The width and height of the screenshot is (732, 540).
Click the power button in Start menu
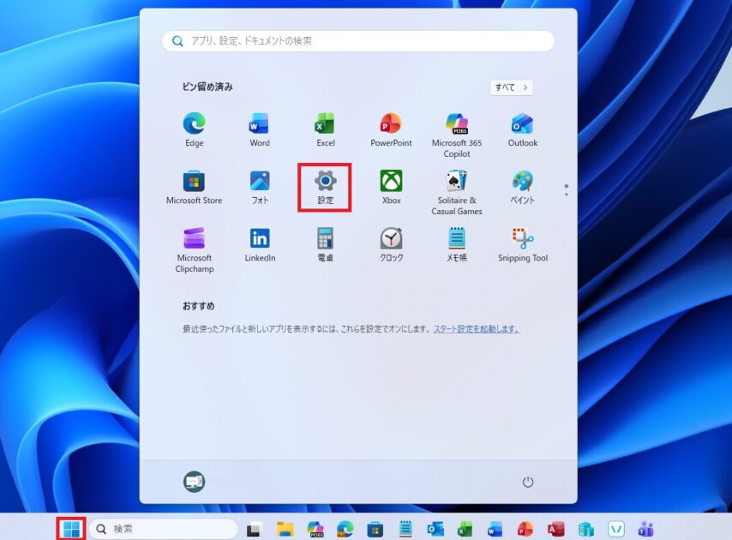tap(528, 483)
